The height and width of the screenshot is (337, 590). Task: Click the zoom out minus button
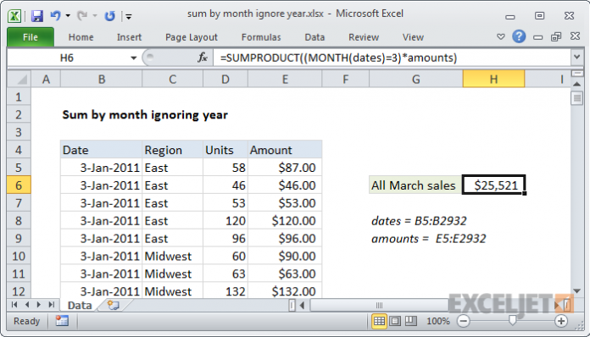pos(463,321)
